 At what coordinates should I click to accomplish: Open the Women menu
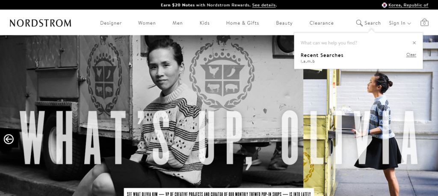pos(147,23)
